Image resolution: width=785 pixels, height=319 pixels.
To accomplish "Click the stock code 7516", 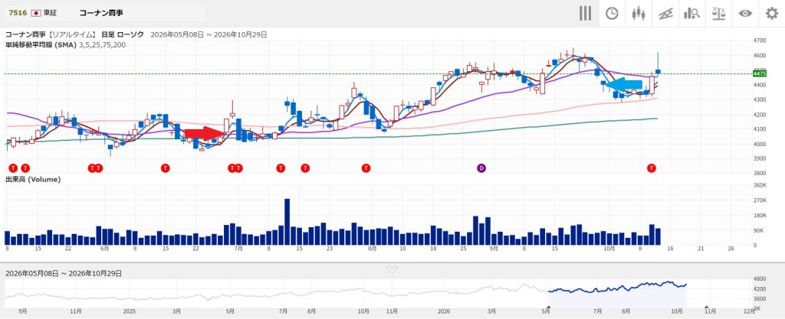I will (x=18, y=13).
